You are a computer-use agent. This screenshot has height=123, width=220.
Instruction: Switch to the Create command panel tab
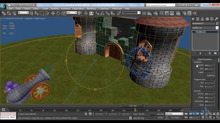[x=193, y=19]
